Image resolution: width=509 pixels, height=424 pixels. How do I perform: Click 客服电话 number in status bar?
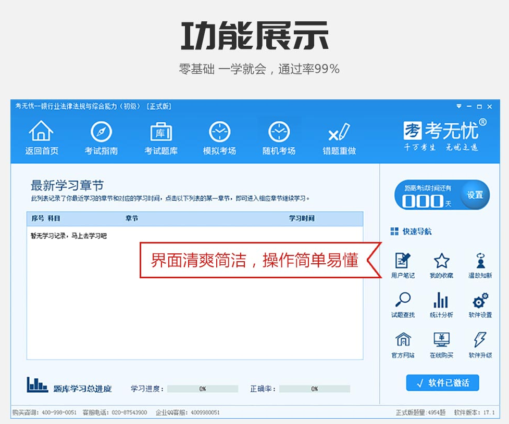(129, 413)
